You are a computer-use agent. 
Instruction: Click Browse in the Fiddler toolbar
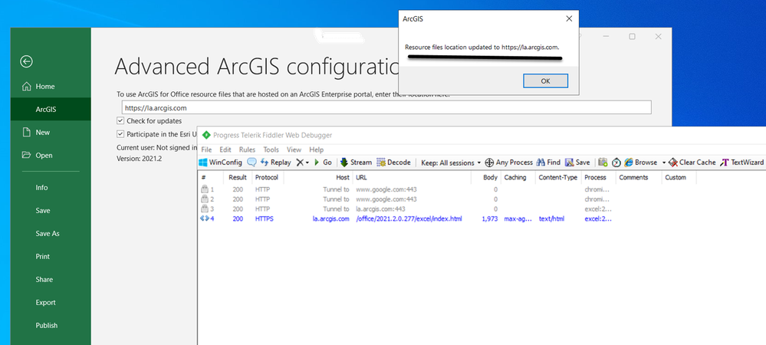[x=640, y=163]
